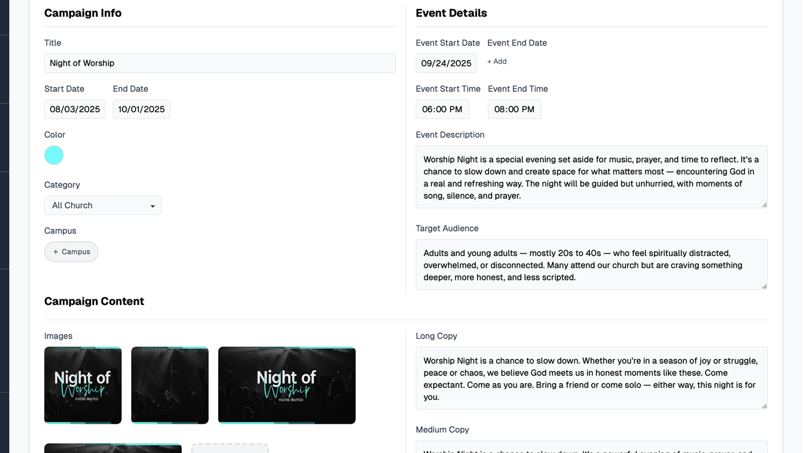Click the + Campus button
The height and width of the screenshot is (453, 805).
pos(71,252)
